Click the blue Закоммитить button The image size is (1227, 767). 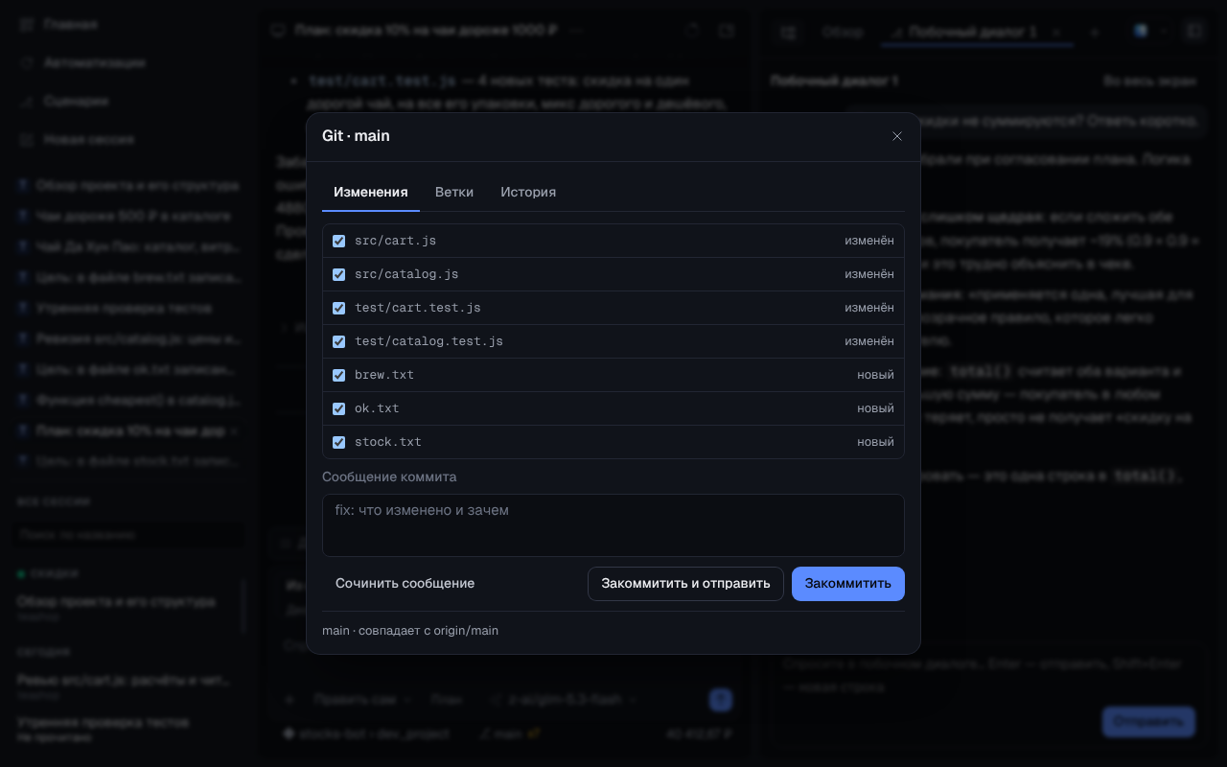848,584
